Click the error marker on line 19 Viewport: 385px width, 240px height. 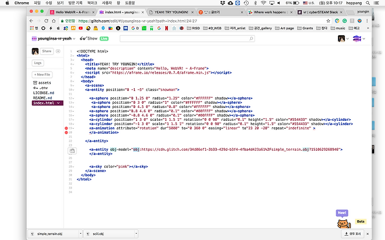pyautogui.click(x=66, y=128)
